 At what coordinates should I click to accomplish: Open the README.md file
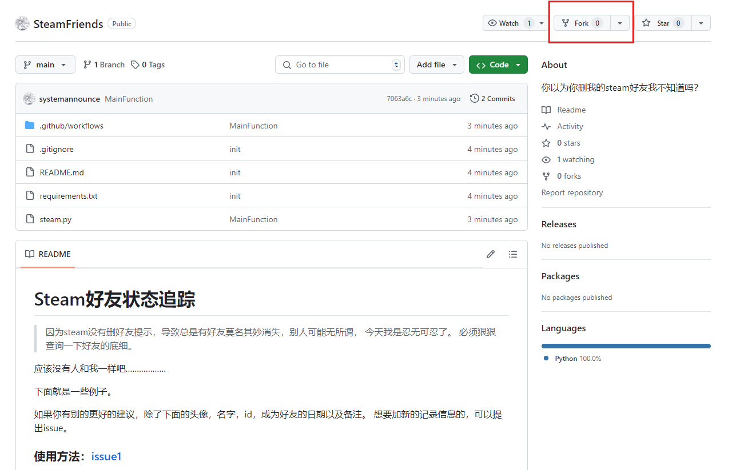tap(62, 172)
